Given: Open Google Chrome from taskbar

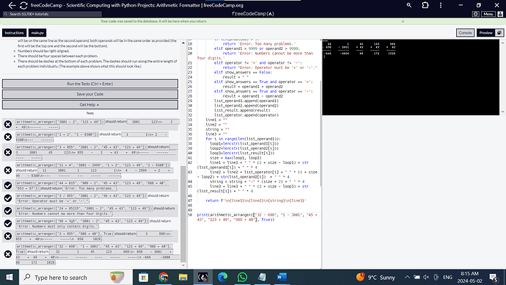Looking at the screenshot, I should pyautogui.click(x=164, y=277).
